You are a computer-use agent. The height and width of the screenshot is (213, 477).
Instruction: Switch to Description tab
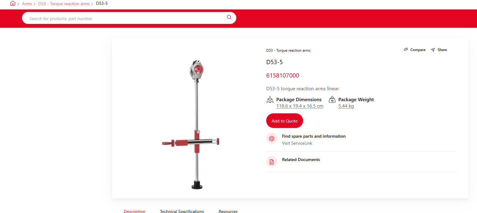pos(135,211)
